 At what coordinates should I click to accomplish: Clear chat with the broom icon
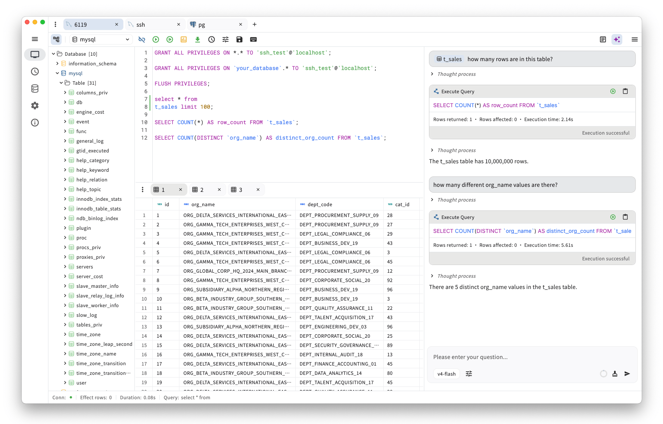pos(615,374)
